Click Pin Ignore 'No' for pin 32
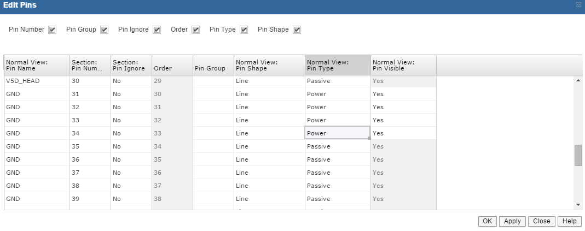 tap(131, 107)
